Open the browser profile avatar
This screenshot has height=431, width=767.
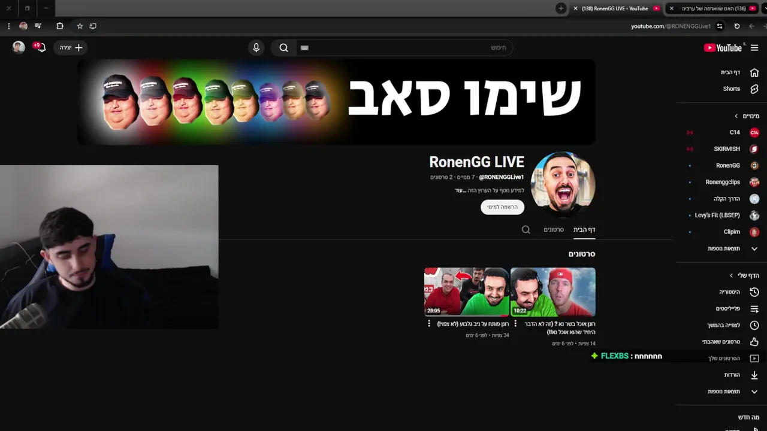pos(23,26)
